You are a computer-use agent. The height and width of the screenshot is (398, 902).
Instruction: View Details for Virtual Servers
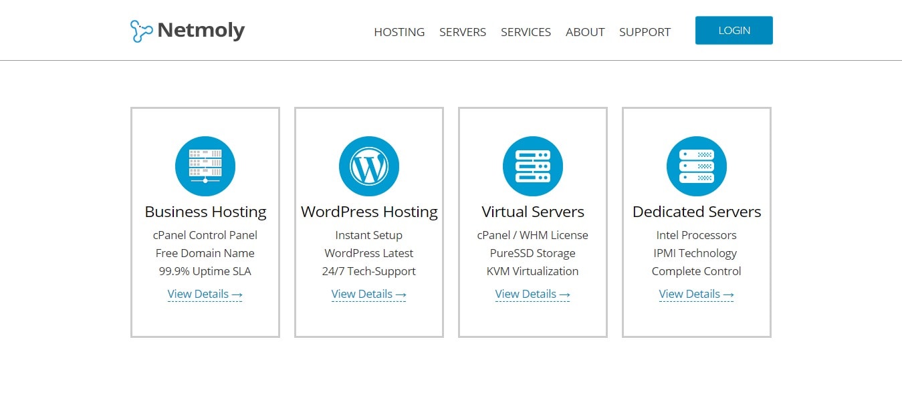(x=533, y=294)
